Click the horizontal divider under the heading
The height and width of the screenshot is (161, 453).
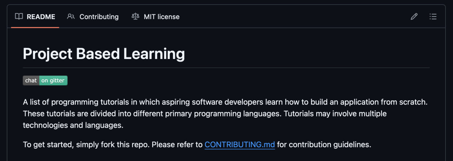pyautogui.click(x=226, y=67)
